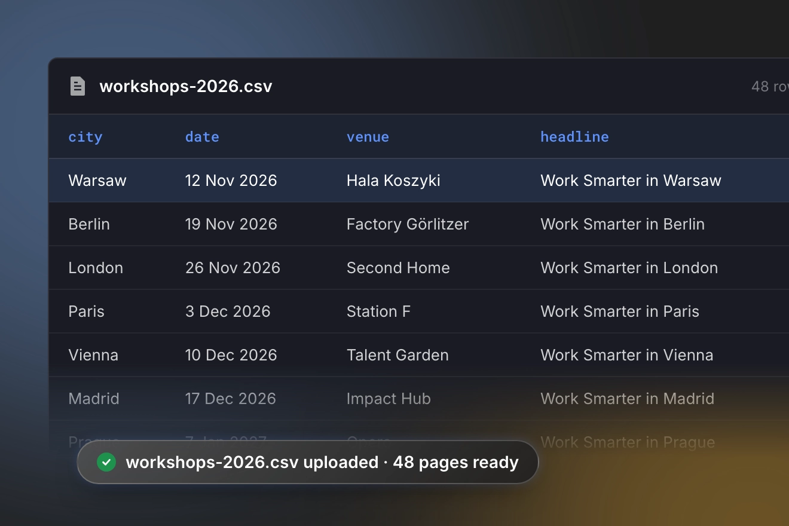Click headline Work Smarter in Warsaw
Viewport: 789px width, 526px height.
(631, 181)
